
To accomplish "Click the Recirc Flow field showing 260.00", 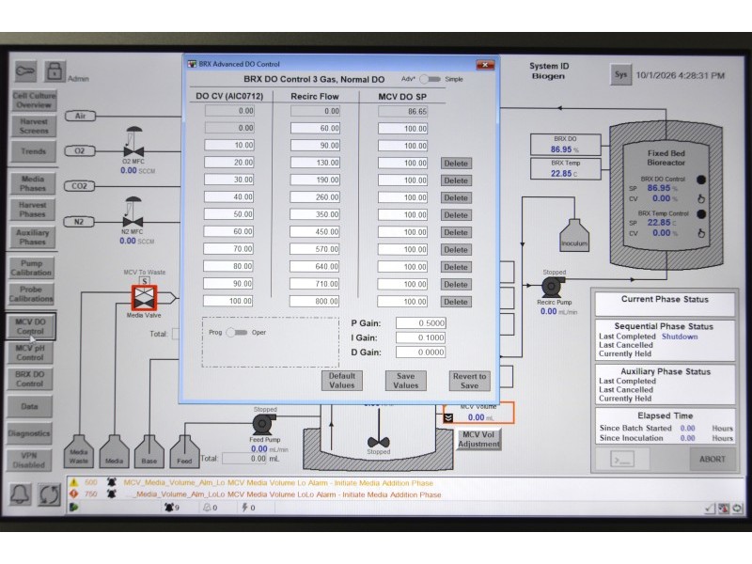I will click(x=315, y=197).
